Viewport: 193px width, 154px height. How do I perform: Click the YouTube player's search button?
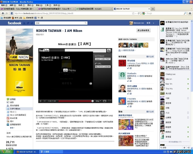[109, 51]
